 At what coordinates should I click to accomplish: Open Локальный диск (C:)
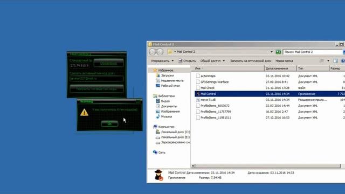click(175, 132)
